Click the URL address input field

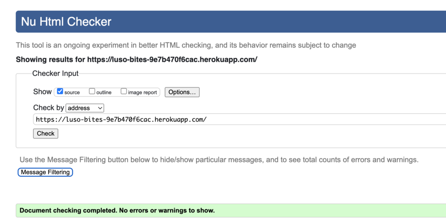[240, 119]
